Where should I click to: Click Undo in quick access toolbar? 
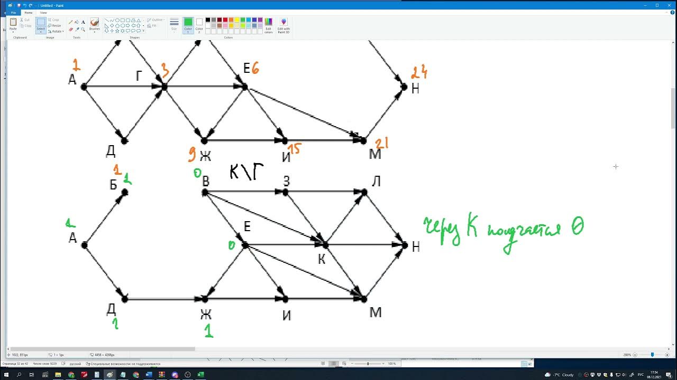[x=25, y=5]
